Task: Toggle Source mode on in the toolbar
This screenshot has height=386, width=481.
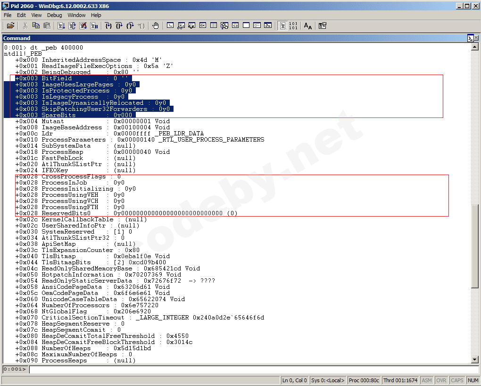Action: (x=282, y=25)
